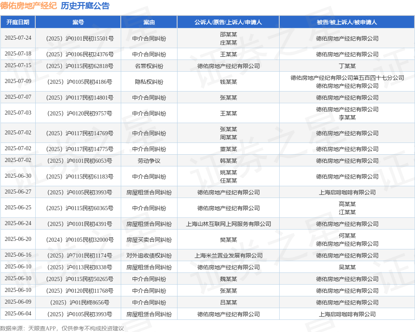Click case number 沪0117民初14769号
The image size is (415, 332).
coord(80,134)
